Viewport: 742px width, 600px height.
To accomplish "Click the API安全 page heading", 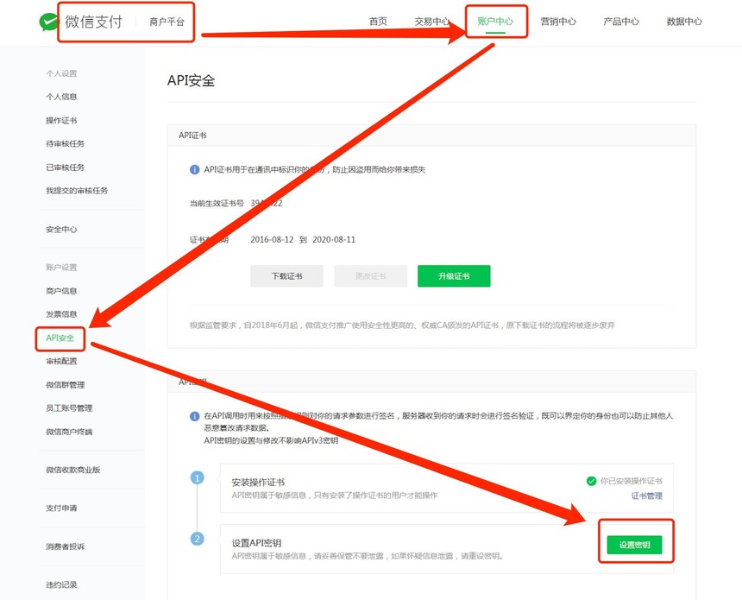I will (x=192, y=80).
